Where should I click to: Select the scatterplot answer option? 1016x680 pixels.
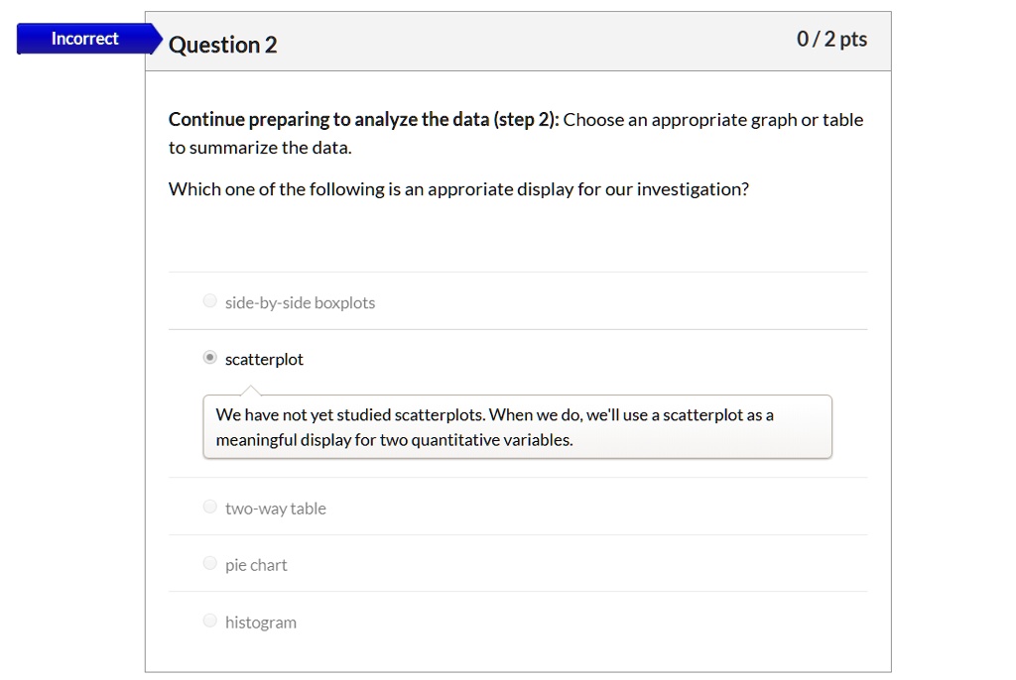[x=209, y=357]
